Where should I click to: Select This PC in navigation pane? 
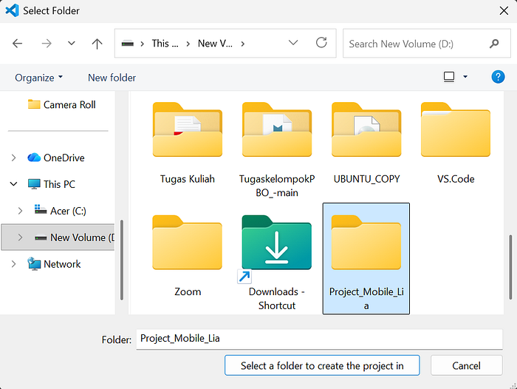(52, 184)
